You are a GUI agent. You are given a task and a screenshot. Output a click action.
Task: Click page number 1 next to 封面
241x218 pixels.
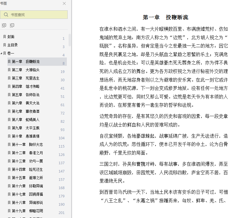tap(63, 39)
